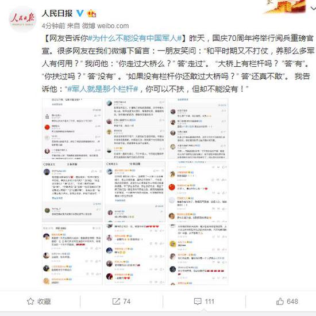Open the top-middle comment screenshot thumbnail
316x316 pixels.
tap(135, 128)
